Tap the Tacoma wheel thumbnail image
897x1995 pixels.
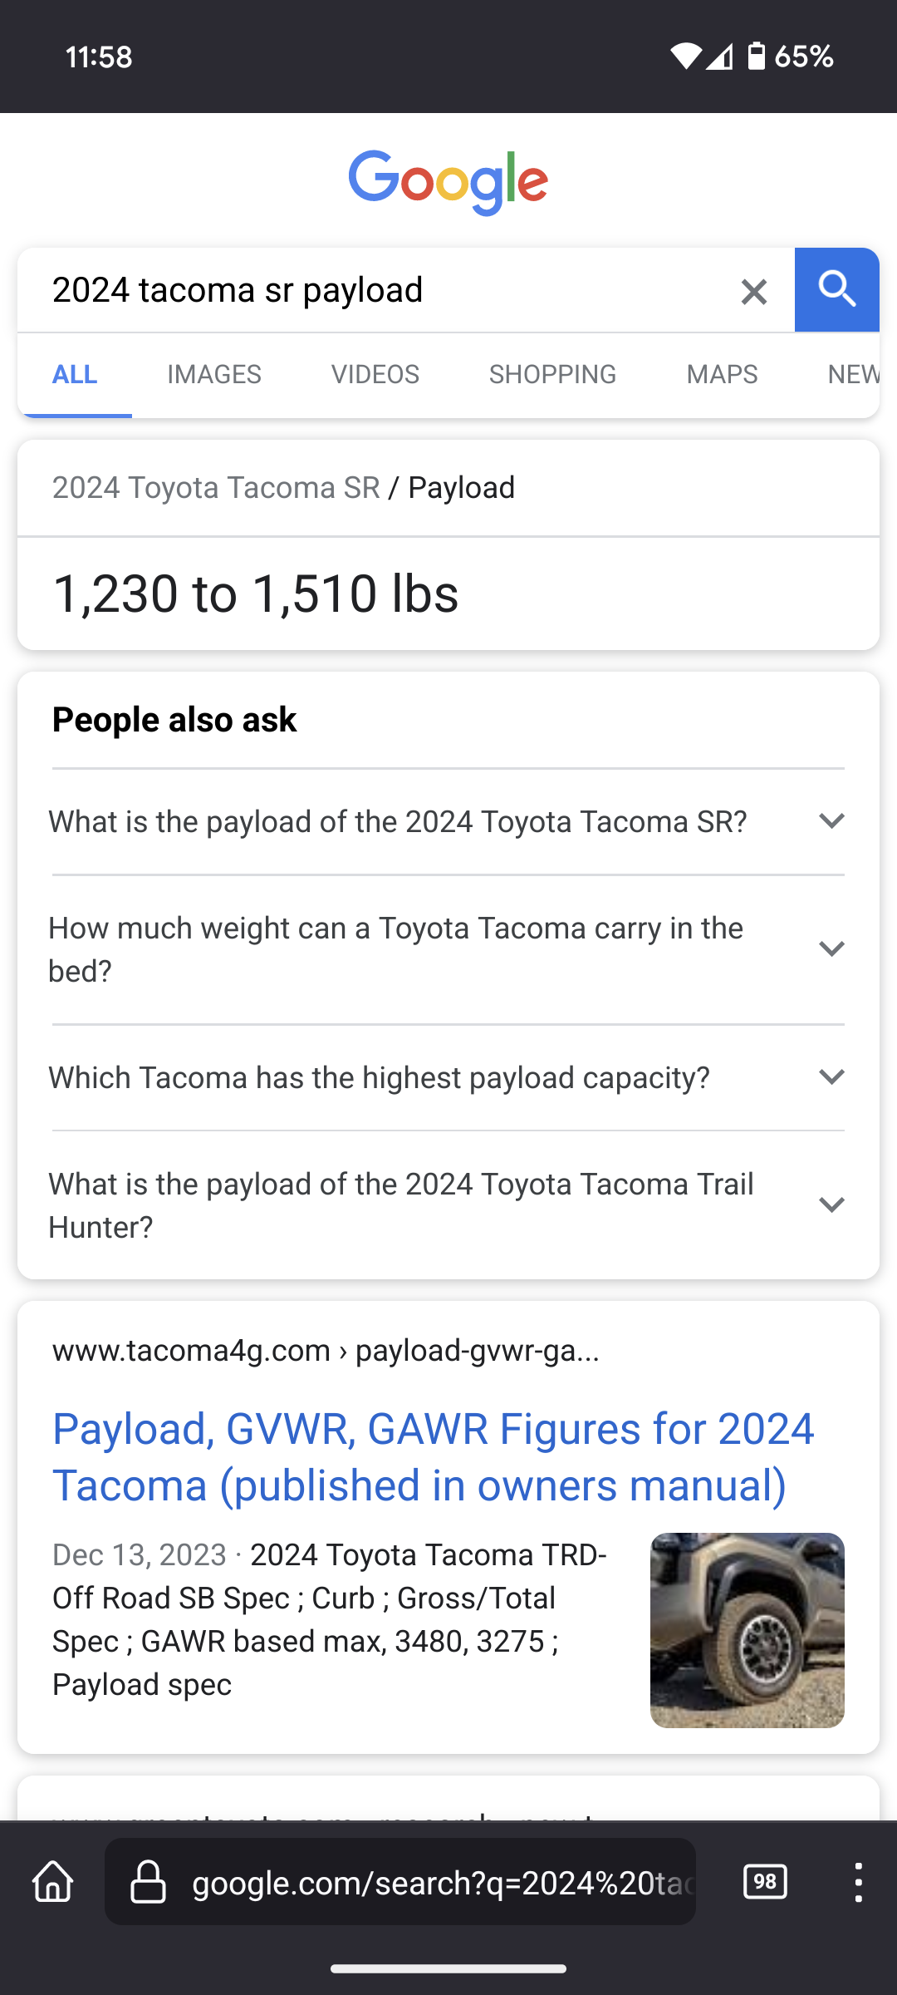pyautogui.click(x=747, y=1630)
